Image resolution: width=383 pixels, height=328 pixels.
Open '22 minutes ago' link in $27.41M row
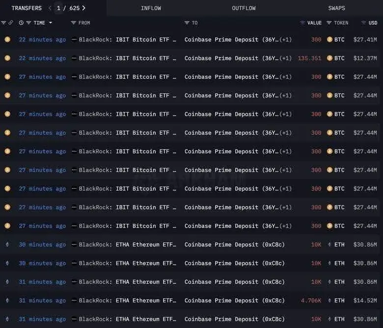pos(43,39)
